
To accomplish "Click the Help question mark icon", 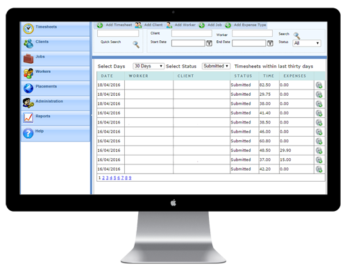I will (x=28, y=133).
